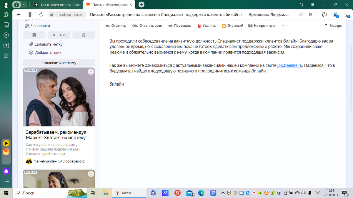Open Microsoft Edge on taskbar
Image resolution: width=353 pixels, height=198 pixels.
[x=201, y=193]
